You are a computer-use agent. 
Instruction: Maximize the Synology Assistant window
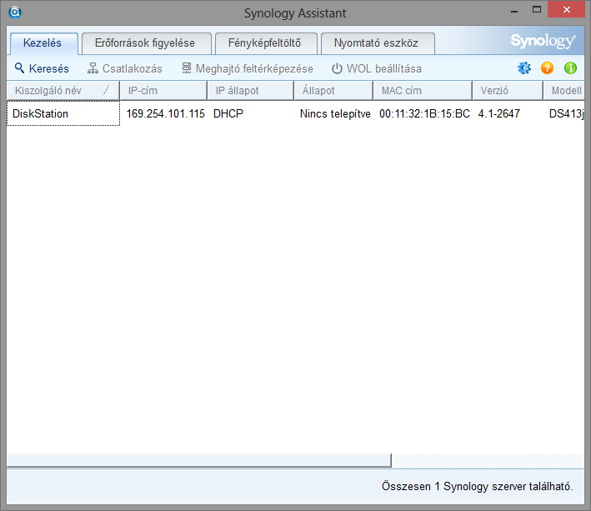click(537, 10)
